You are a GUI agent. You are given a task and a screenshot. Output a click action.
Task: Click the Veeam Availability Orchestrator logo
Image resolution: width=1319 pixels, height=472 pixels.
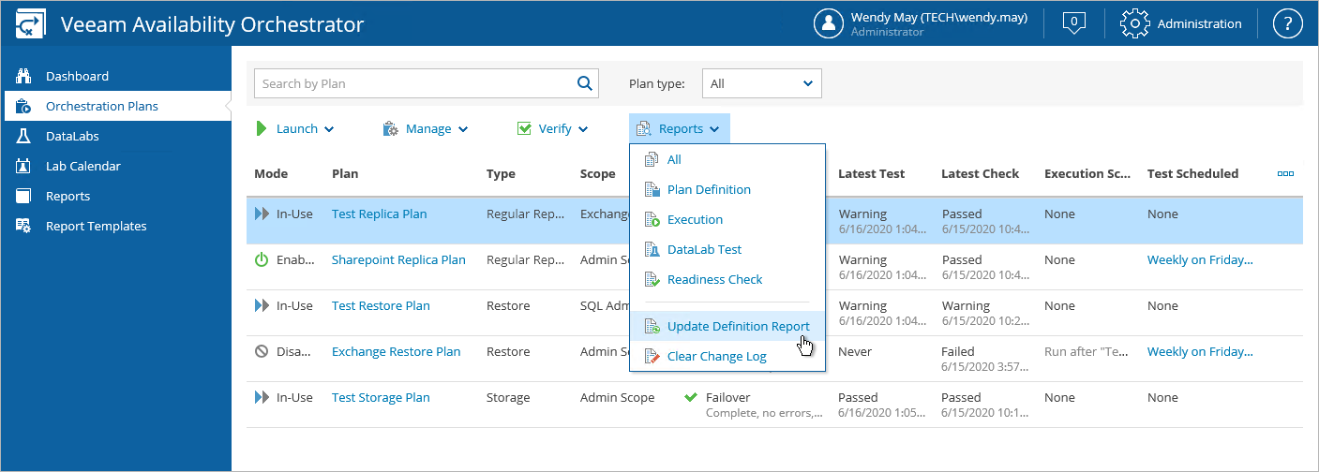(28, 23)
